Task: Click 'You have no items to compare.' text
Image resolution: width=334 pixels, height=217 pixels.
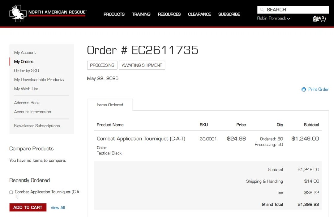Action: (38, 160)
